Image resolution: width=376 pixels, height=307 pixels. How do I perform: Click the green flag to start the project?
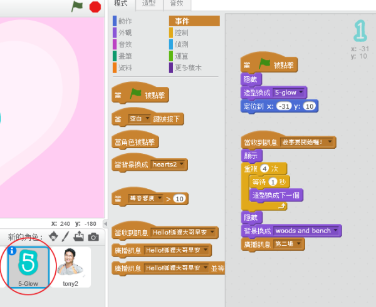point(77,6)
